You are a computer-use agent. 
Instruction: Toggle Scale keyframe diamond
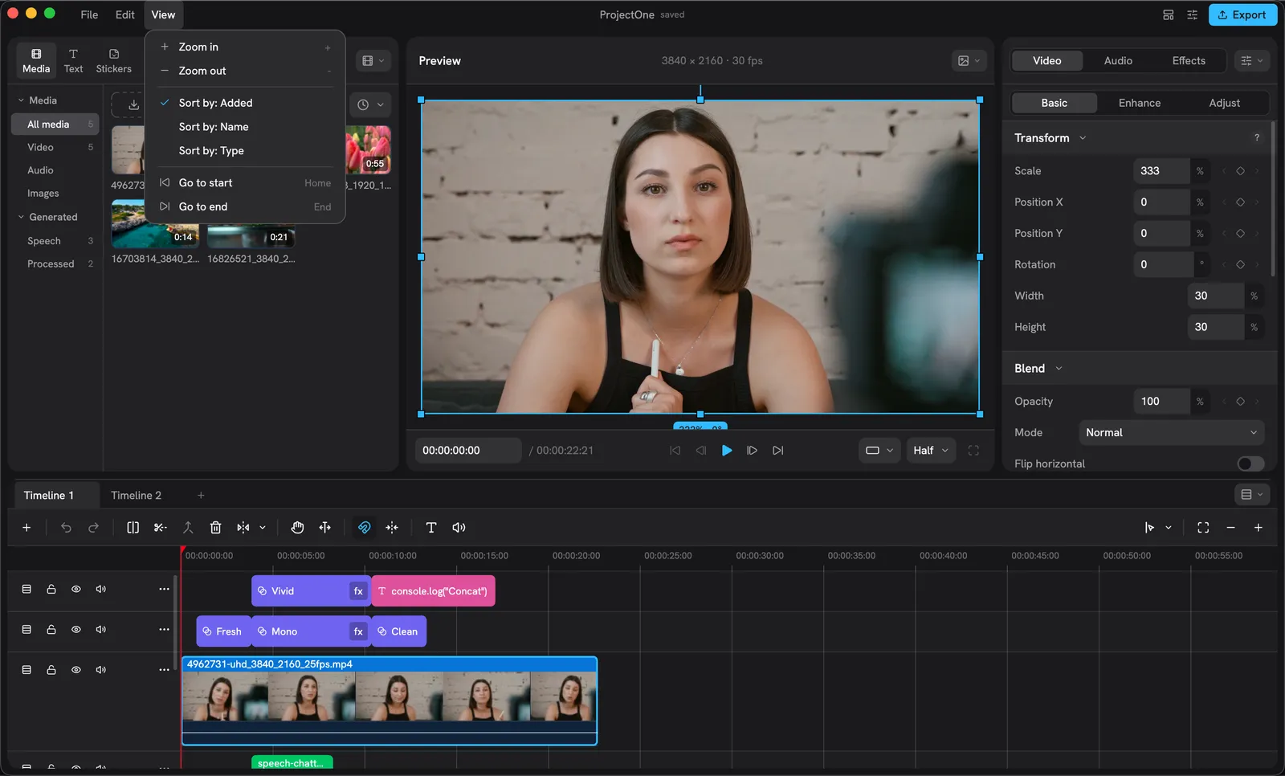1240,171
